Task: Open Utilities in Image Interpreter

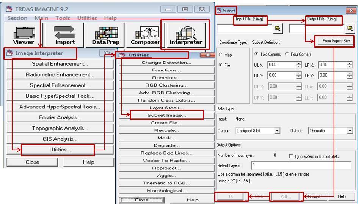Action: point(60,150)
